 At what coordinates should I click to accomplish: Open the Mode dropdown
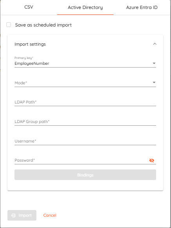click(85, 83)
